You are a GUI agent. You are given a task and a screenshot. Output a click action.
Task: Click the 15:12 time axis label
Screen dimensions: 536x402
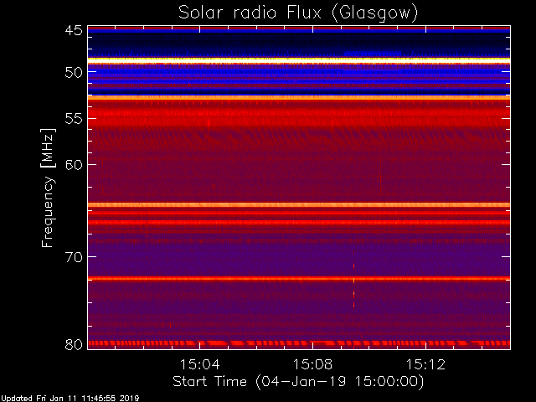425,364
